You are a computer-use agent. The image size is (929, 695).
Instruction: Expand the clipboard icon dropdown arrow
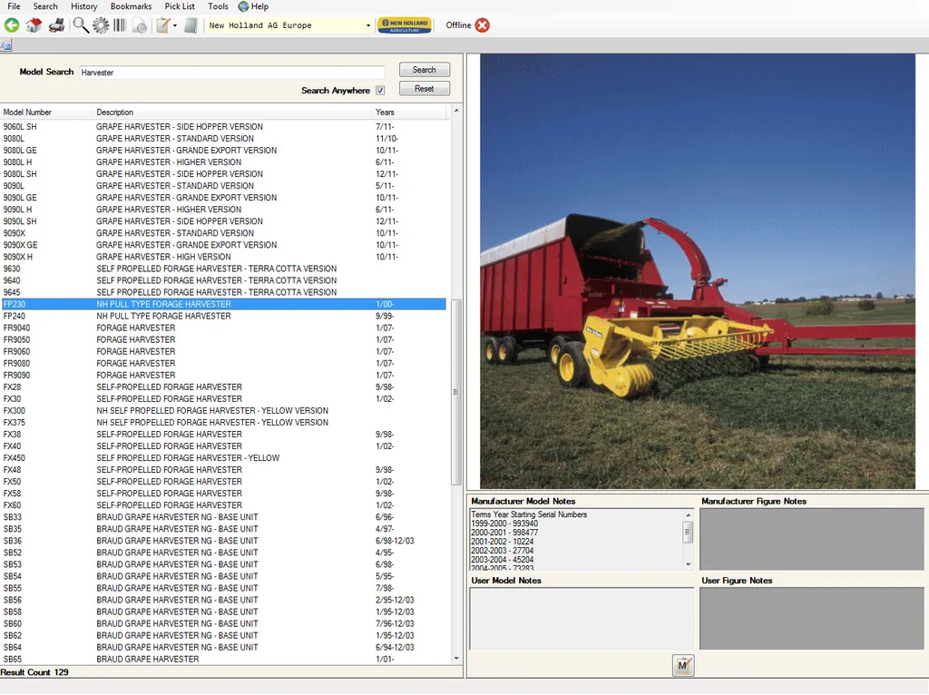click(x=175, y=25)
